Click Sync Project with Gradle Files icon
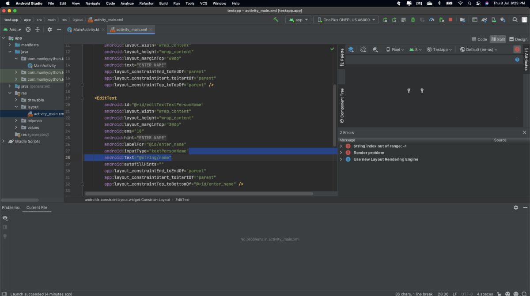 pyautogui.click(x=484, y=20)
